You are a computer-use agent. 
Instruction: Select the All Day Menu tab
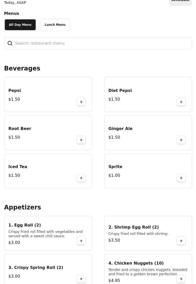point(20,25)
